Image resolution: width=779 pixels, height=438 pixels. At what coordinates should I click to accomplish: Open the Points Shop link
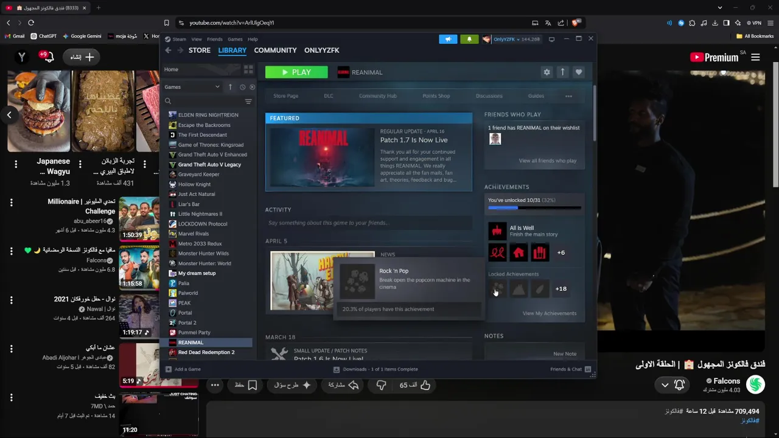(436, 96)
